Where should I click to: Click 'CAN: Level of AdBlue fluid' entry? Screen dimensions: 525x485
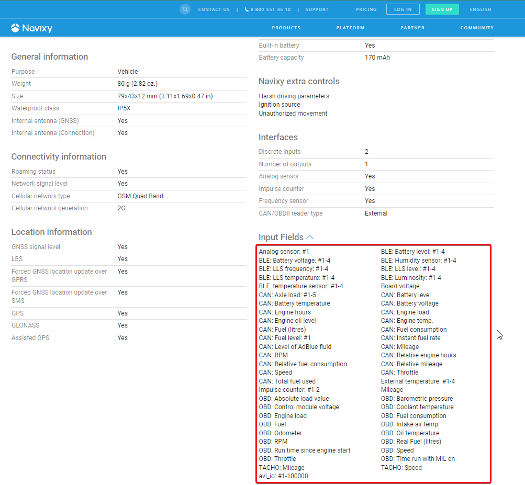[x=295, y=347]
